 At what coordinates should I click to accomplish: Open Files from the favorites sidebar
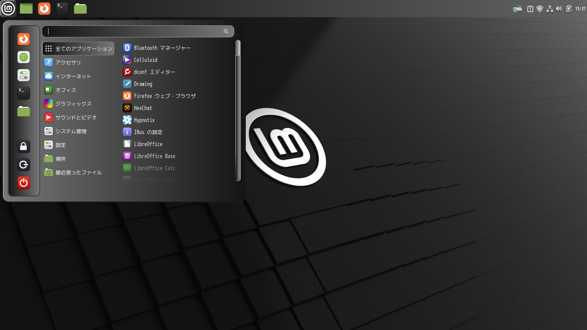[x=24, y=111]
